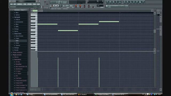Screen dimensions: 171x96
Task: Select the highest note in piano roll
Action: coord(109,22)
